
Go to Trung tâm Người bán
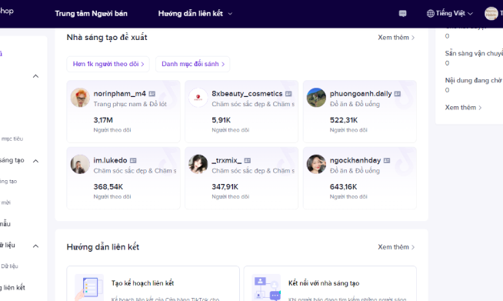tap(91, 14)
